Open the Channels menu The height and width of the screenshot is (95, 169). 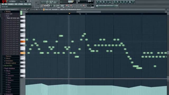tap(11, 4)
